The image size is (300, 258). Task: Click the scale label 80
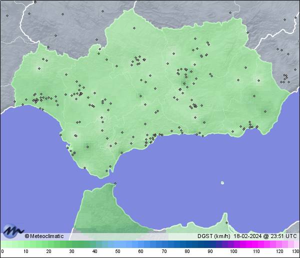coord(187,252)
